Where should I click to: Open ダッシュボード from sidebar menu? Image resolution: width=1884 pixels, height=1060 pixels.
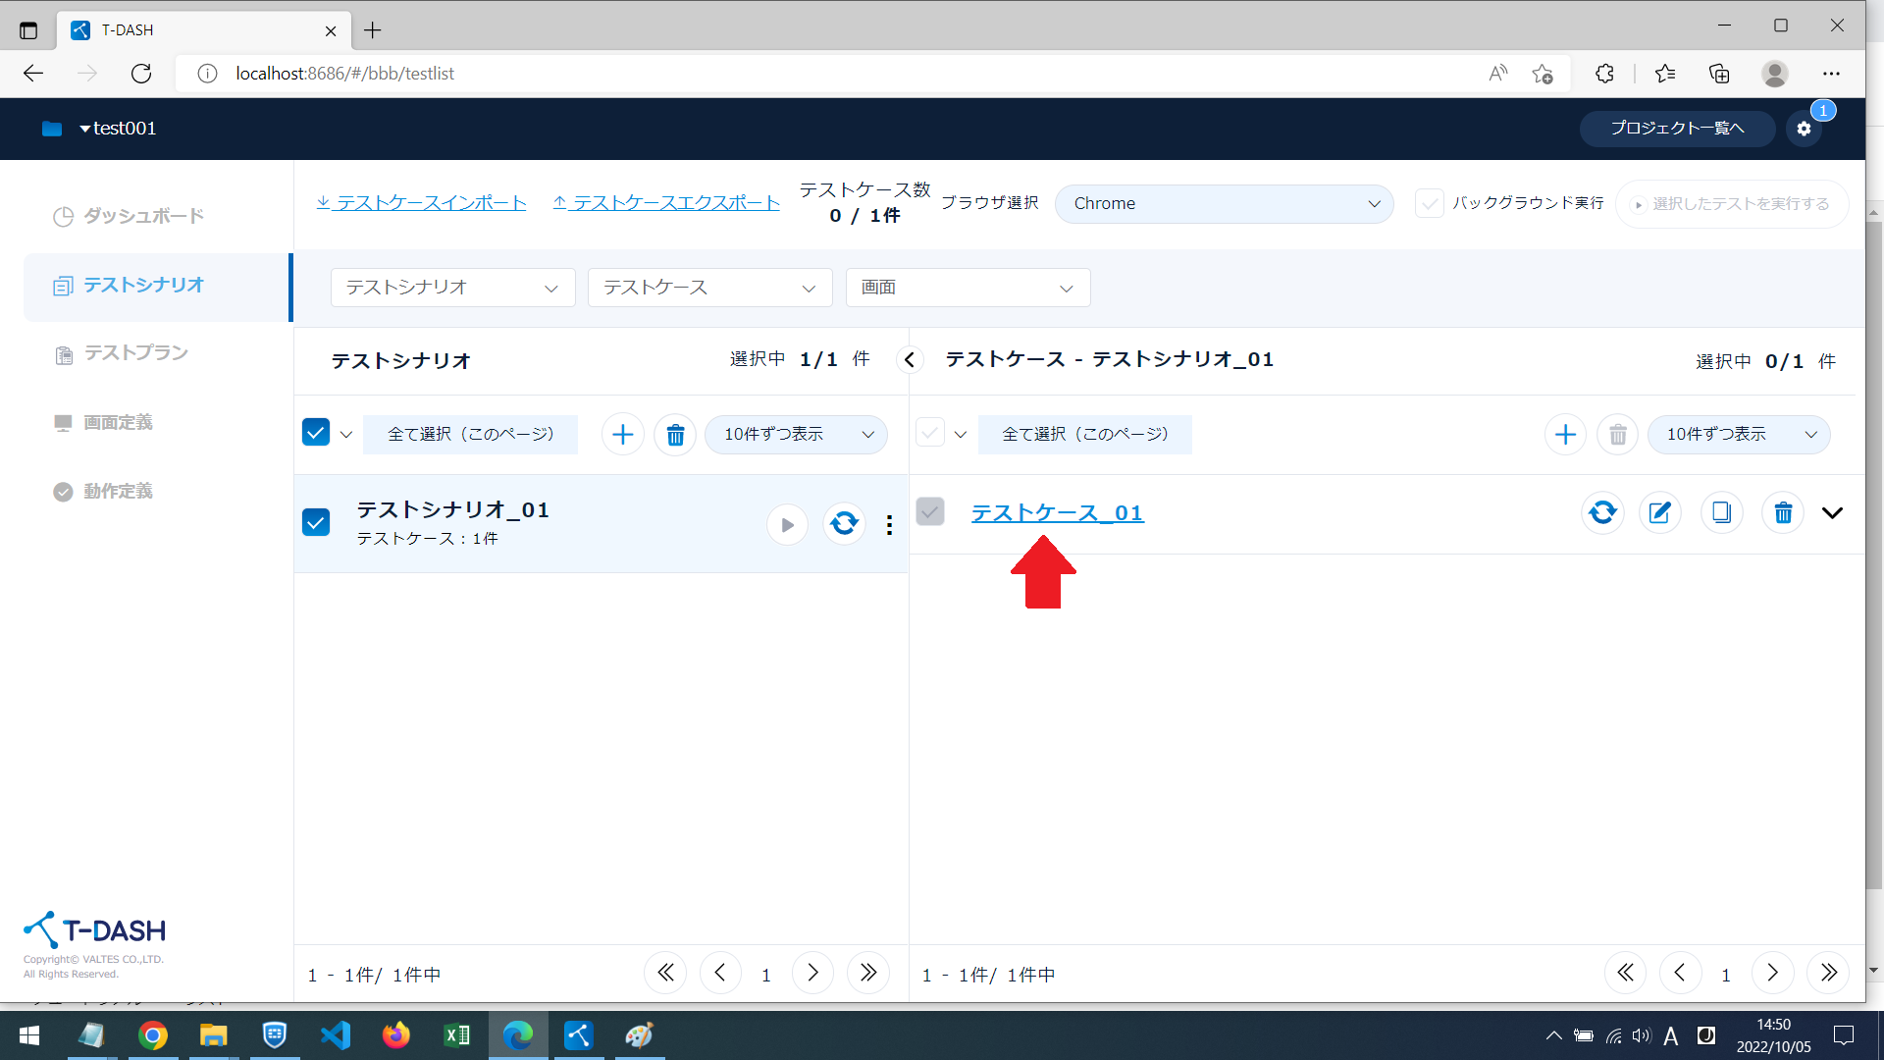[143, 216]
